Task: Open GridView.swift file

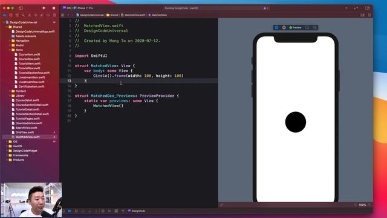Action: pyautogui.click(x=23, y=132)
